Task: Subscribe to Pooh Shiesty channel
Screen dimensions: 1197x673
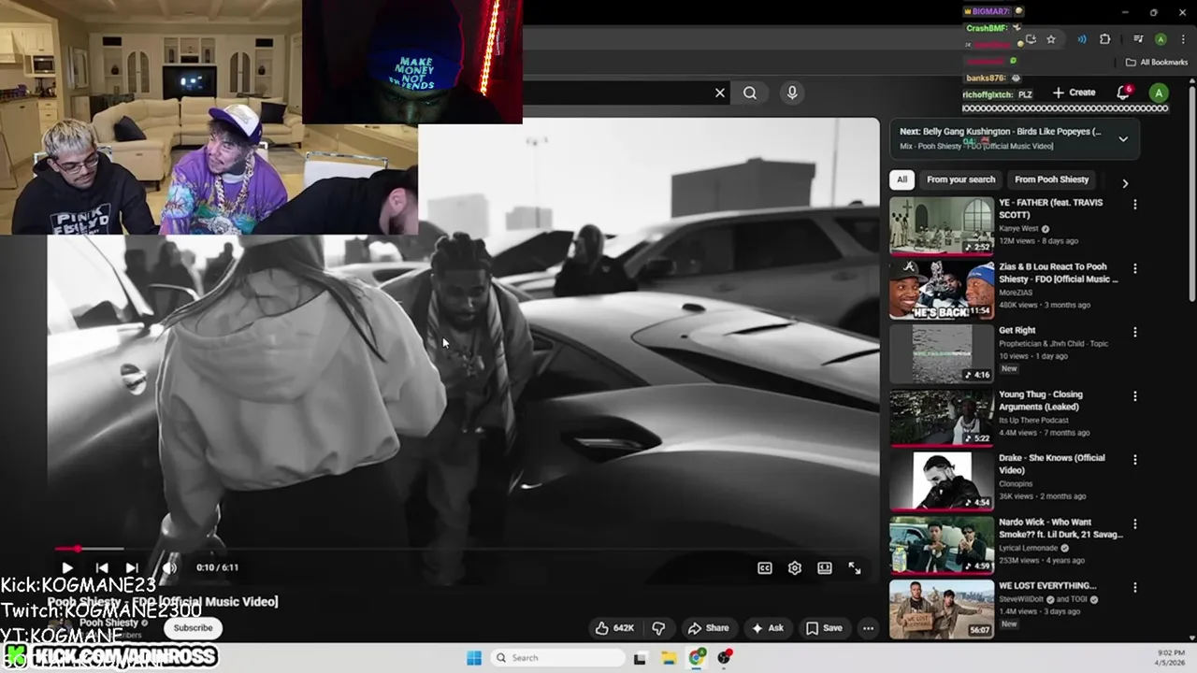Action: [193, 628]
